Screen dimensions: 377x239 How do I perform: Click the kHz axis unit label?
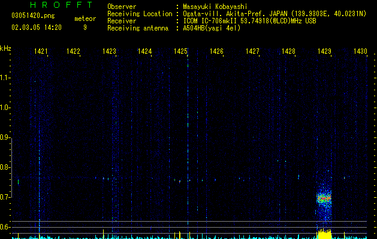[x=5, y=48]
